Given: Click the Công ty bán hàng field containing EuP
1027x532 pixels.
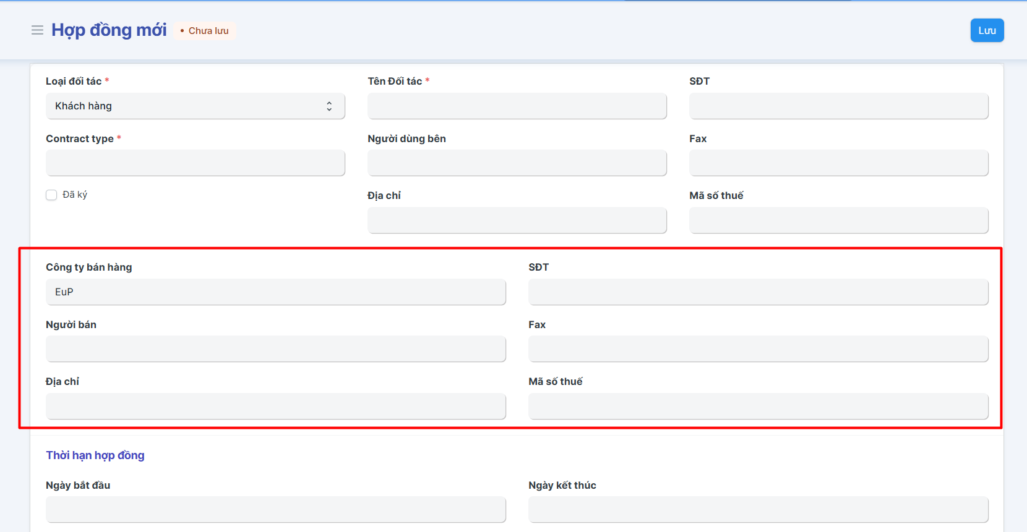Looking at the screenshot, I should pos(275,292).
